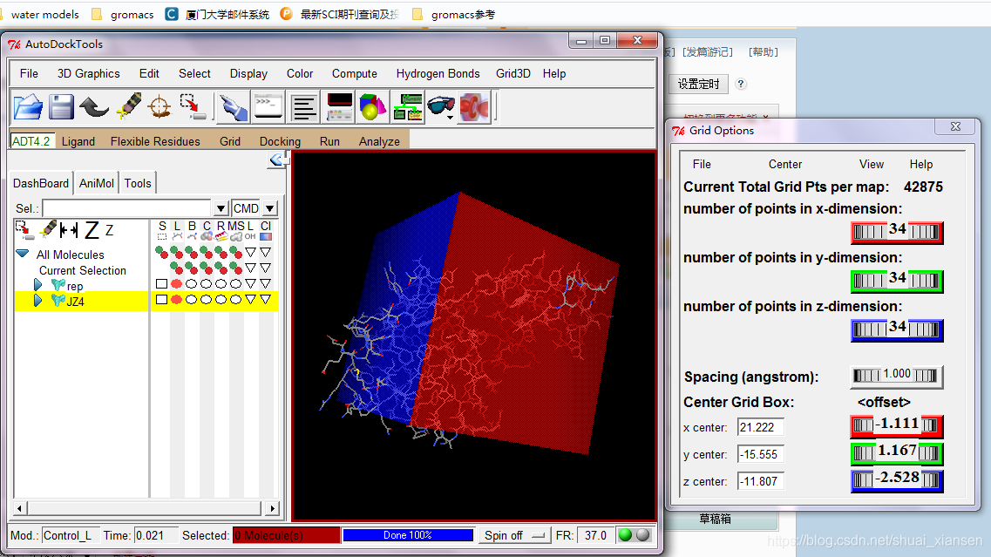991x557 pixels.
Task: Collapse the All Molecules tree node
Action: click(23, 254)
